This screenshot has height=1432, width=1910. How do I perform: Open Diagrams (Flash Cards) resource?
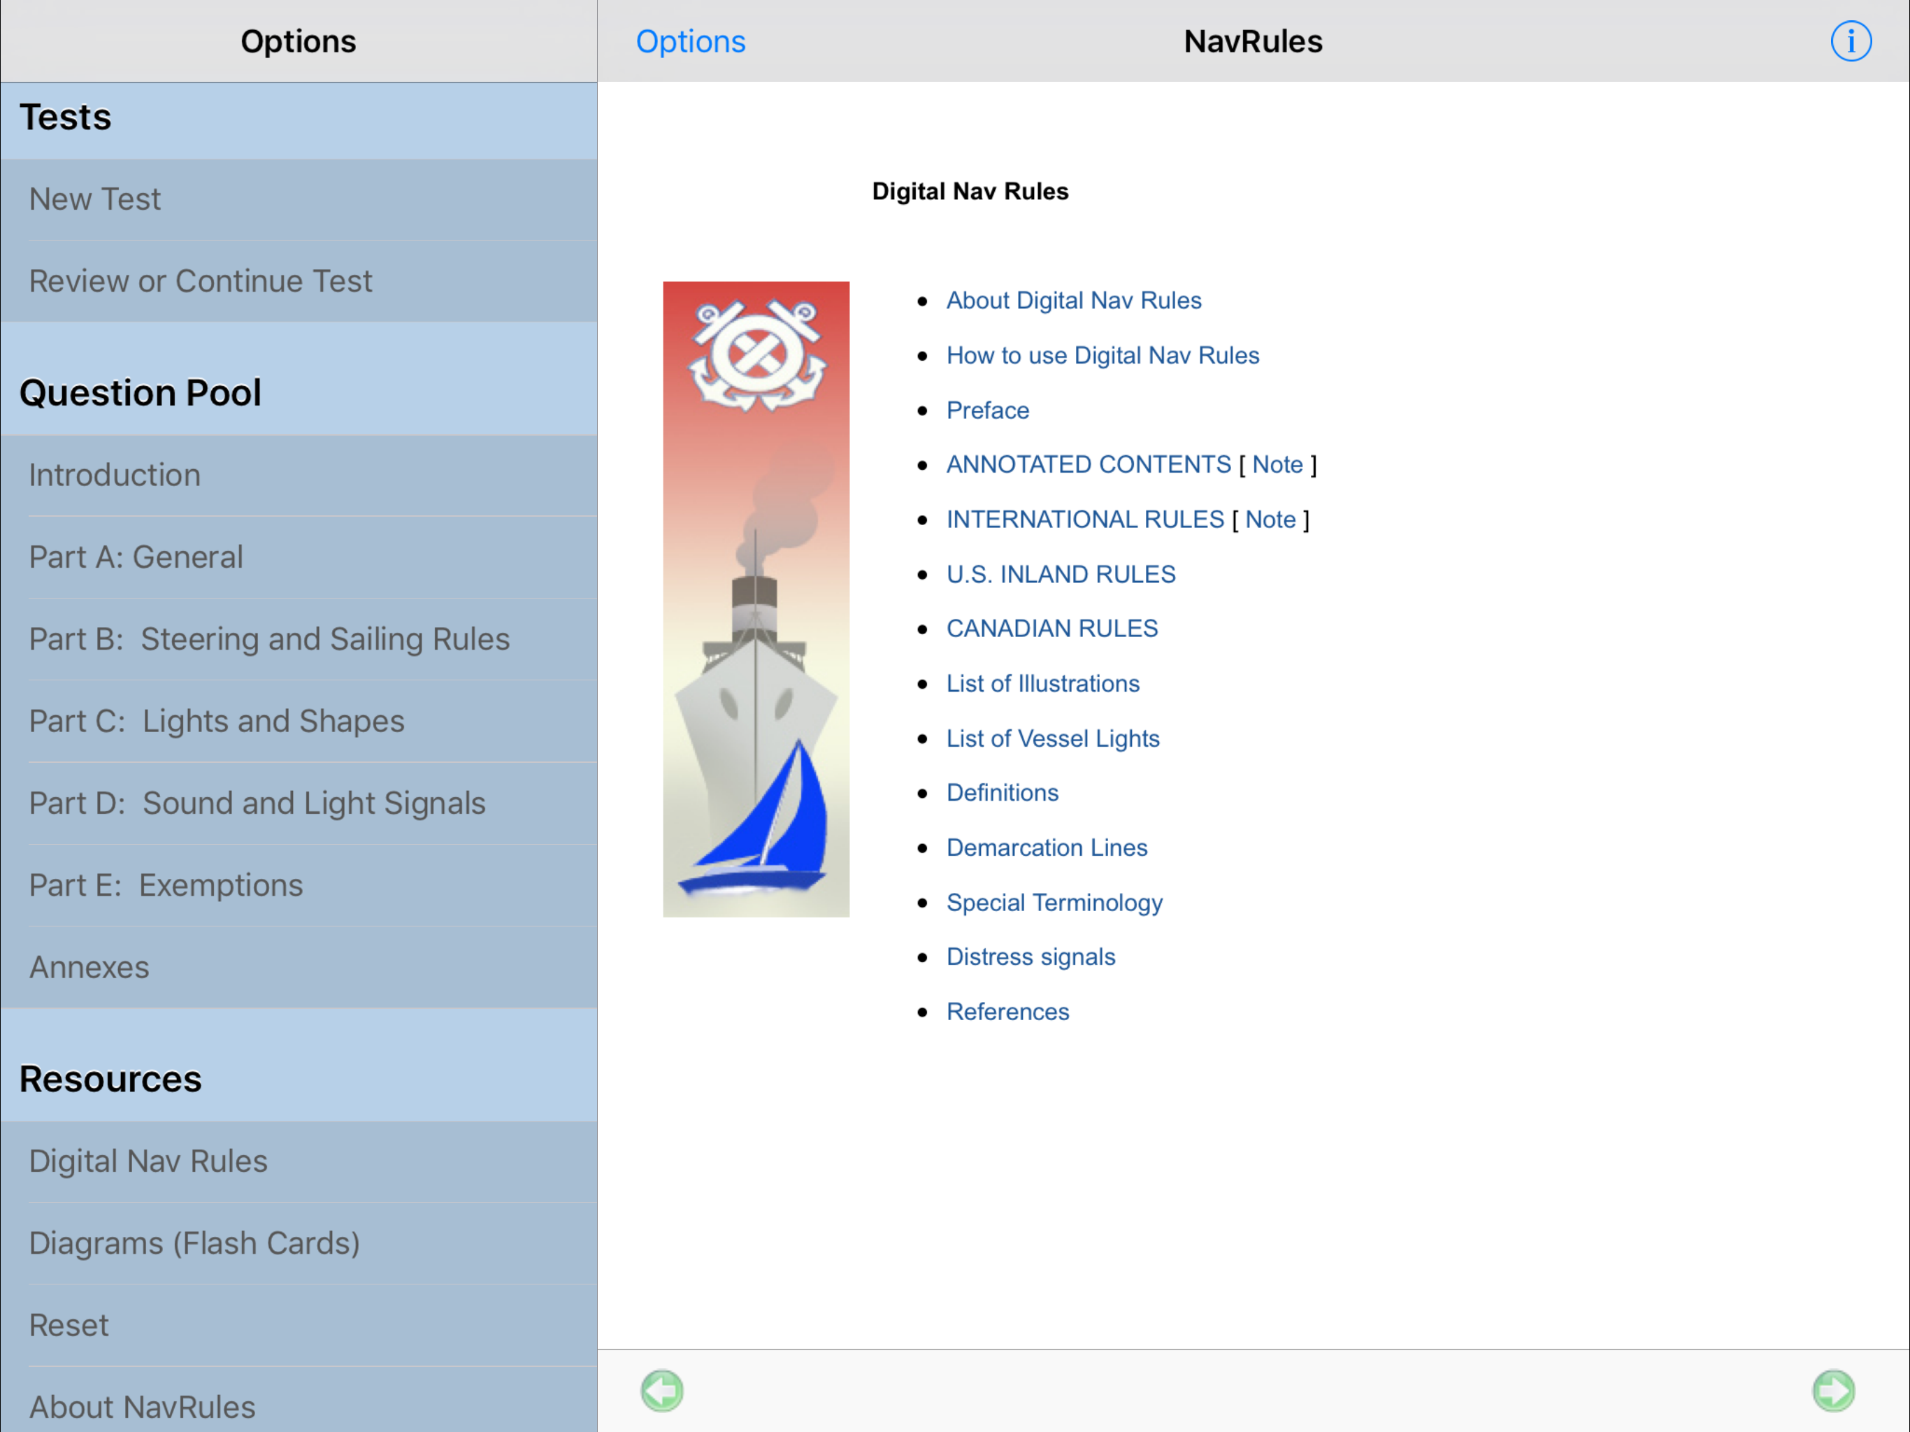194,1243
